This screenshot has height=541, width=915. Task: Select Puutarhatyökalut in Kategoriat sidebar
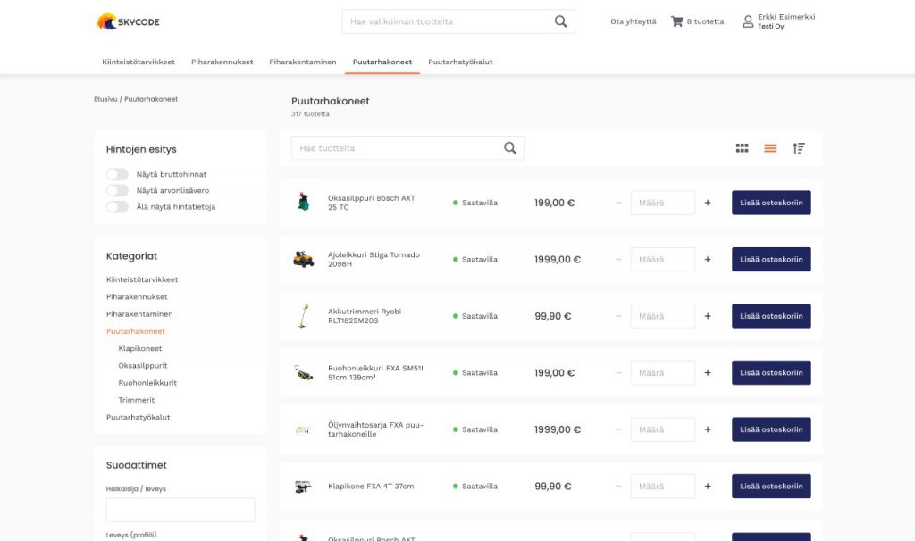coord(138,418)
